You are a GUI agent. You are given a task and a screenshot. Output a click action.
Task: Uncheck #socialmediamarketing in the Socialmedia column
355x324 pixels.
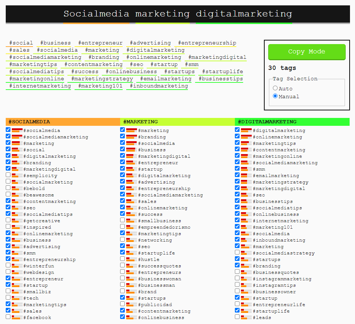click(x=8, y=136)
